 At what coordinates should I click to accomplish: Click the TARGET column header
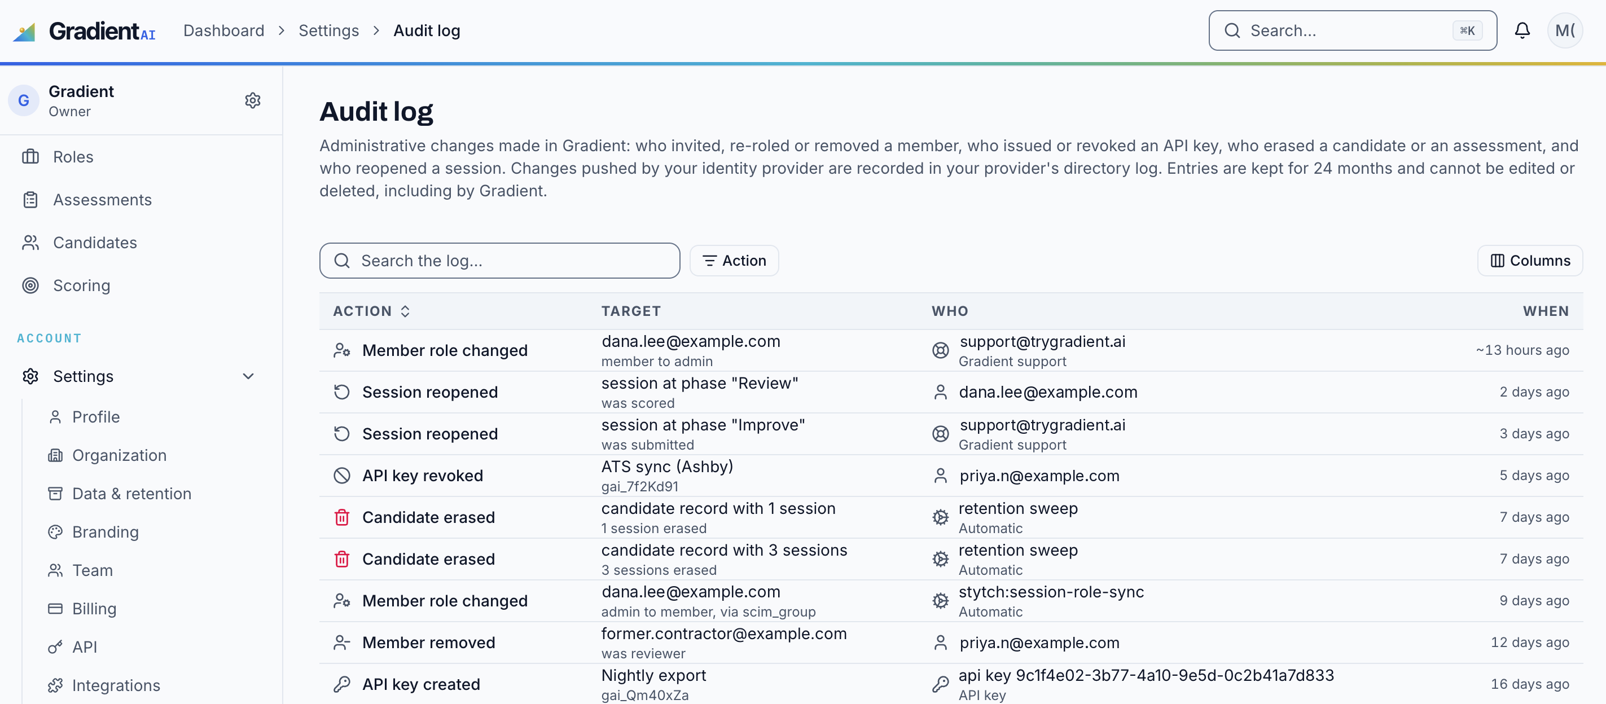click(630, 311)
